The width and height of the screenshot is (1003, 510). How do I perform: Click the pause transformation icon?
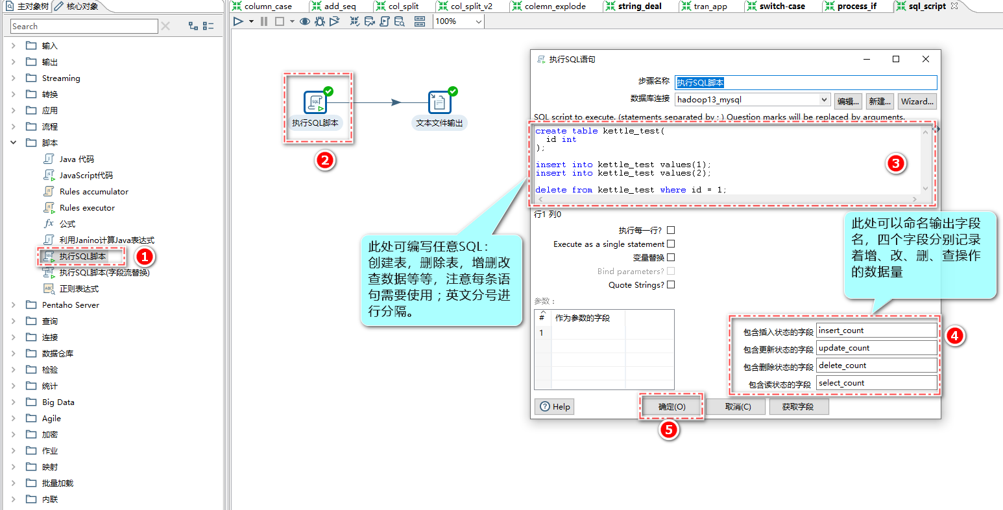coord(264,21)
